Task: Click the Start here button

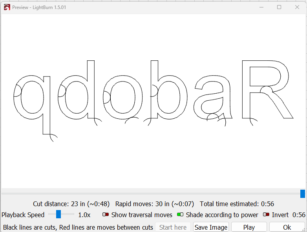Action: tap(173, 227)
